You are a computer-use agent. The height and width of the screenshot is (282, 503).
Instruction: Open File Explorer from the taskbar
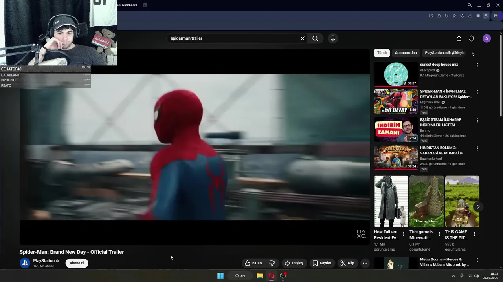pyautogui.click(x=260, y=276)
